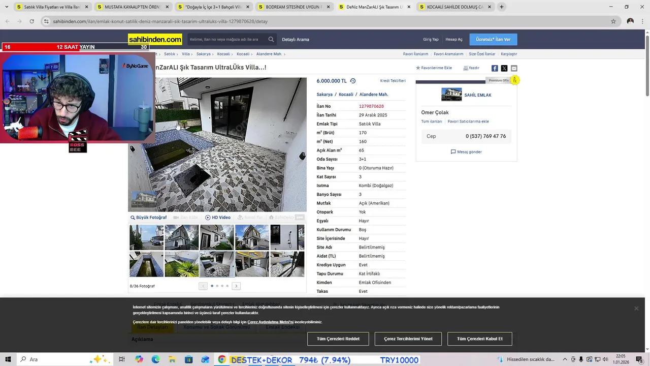The width and height of the screenshot is (650, 366).
Task: Click the Yazdır print link
Action: 471,68
